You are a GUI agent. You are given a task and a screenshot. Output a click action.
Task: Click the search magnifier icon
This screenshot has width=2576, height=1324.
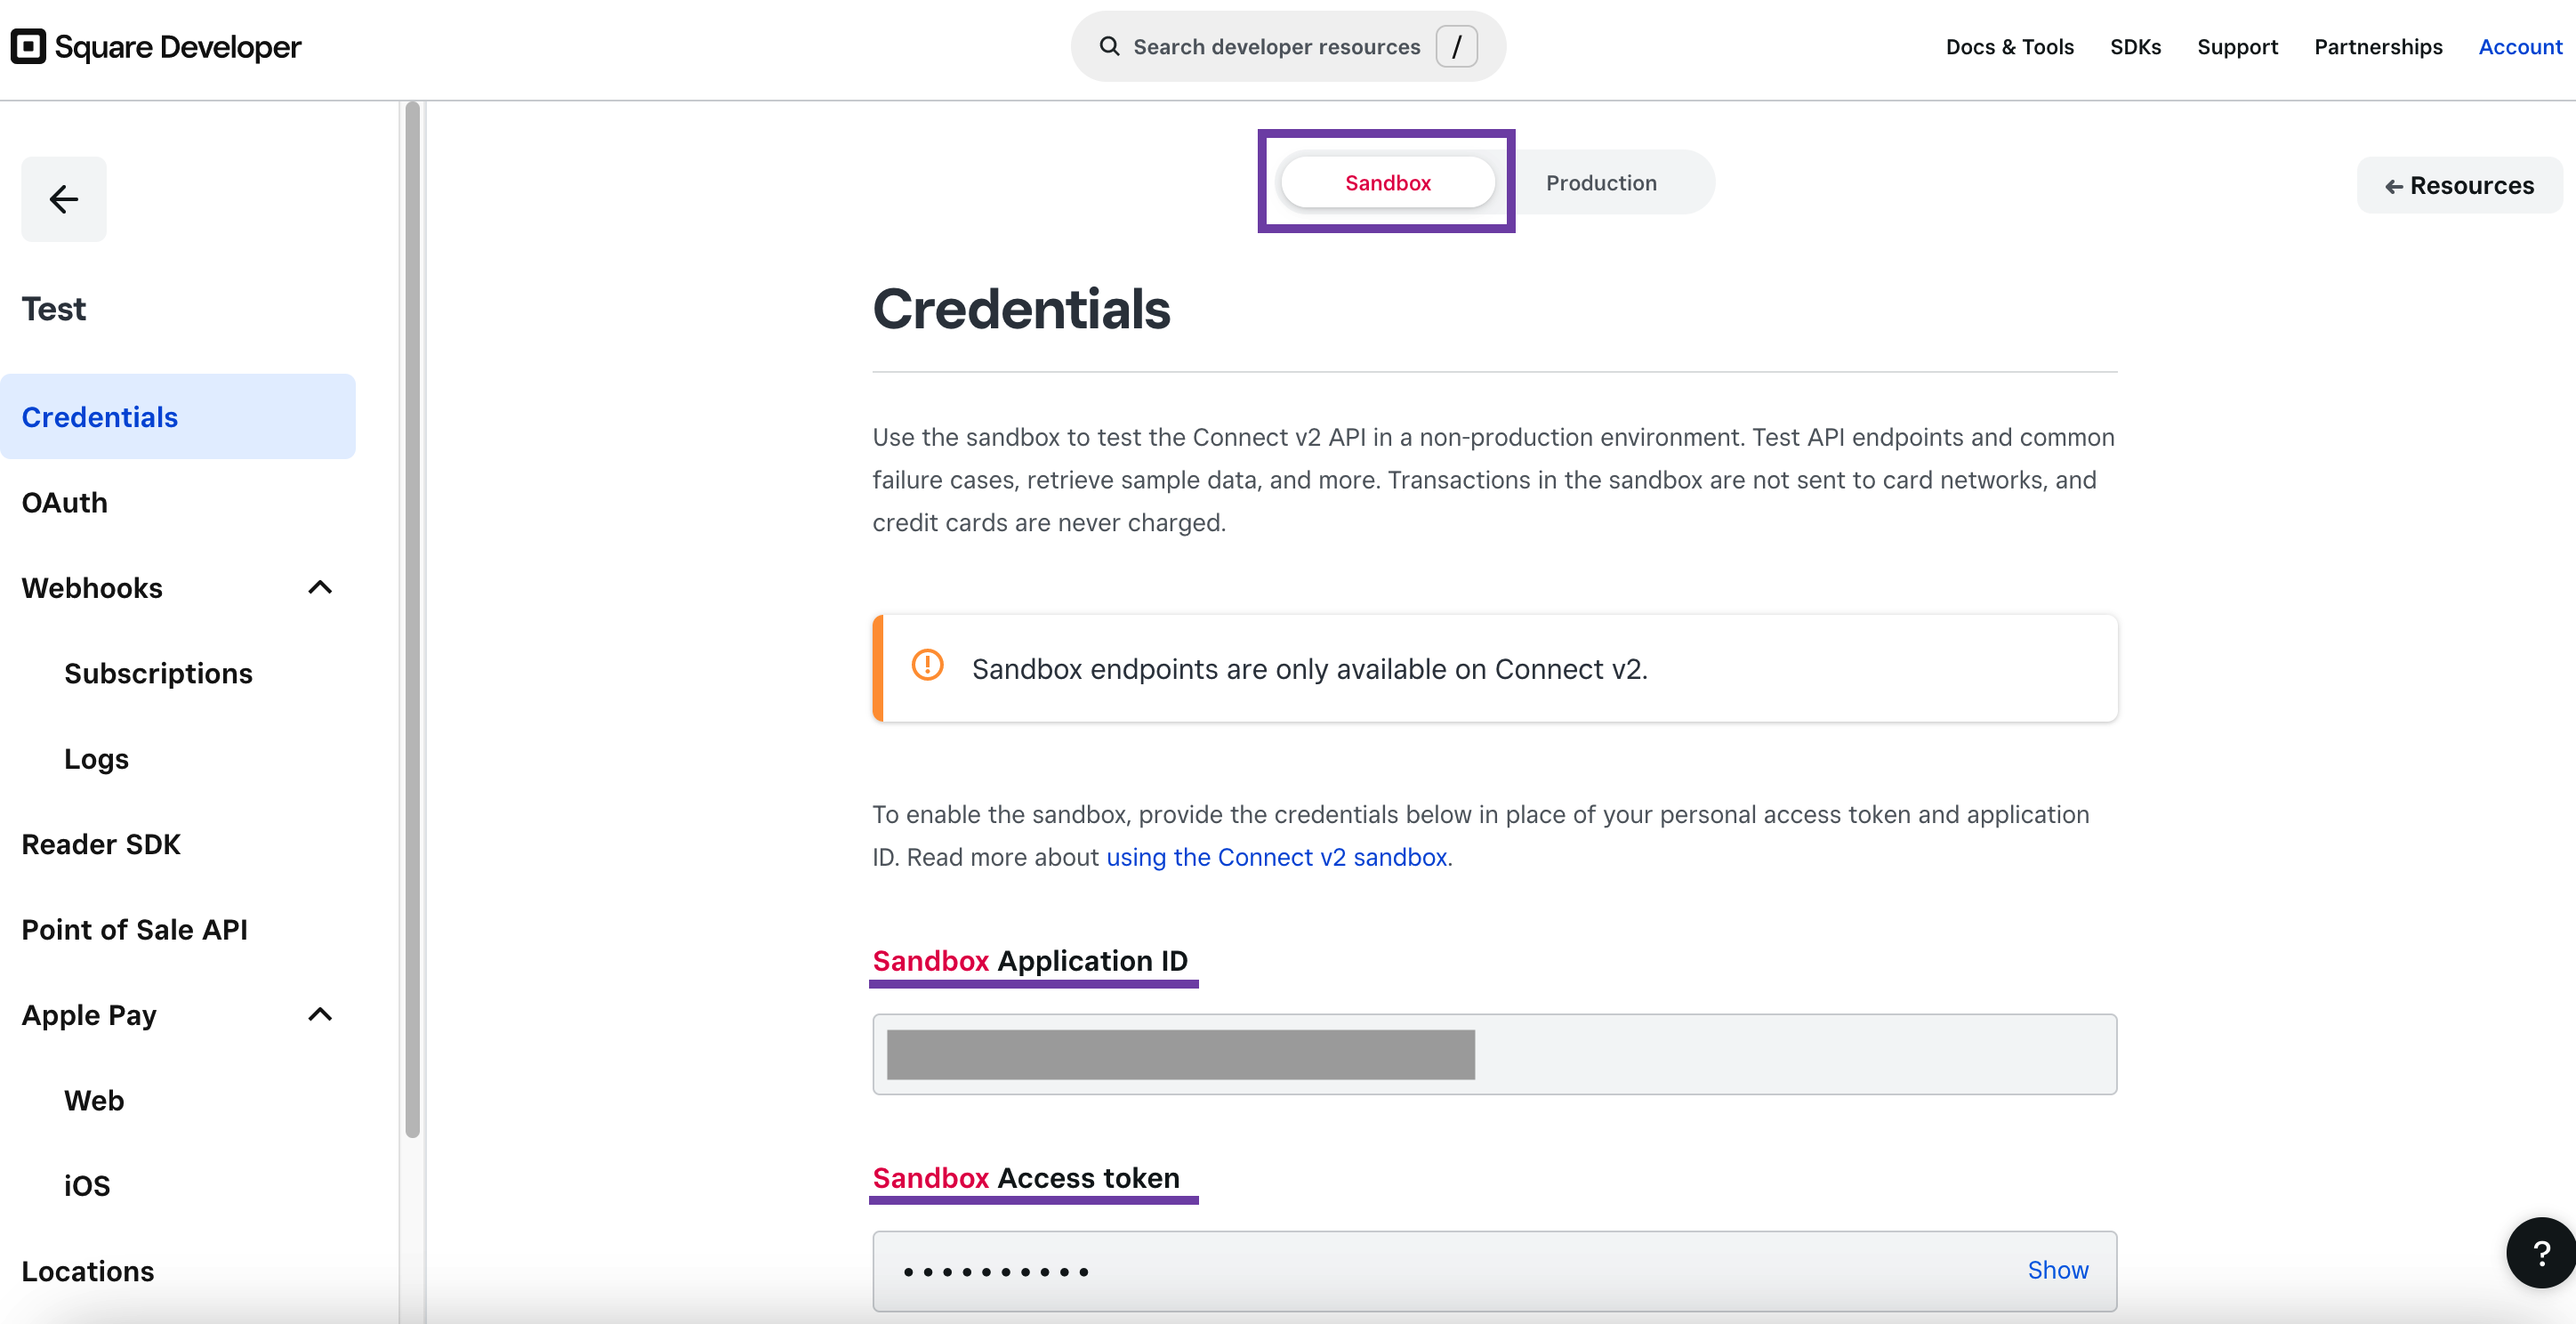pos(1110,45)
